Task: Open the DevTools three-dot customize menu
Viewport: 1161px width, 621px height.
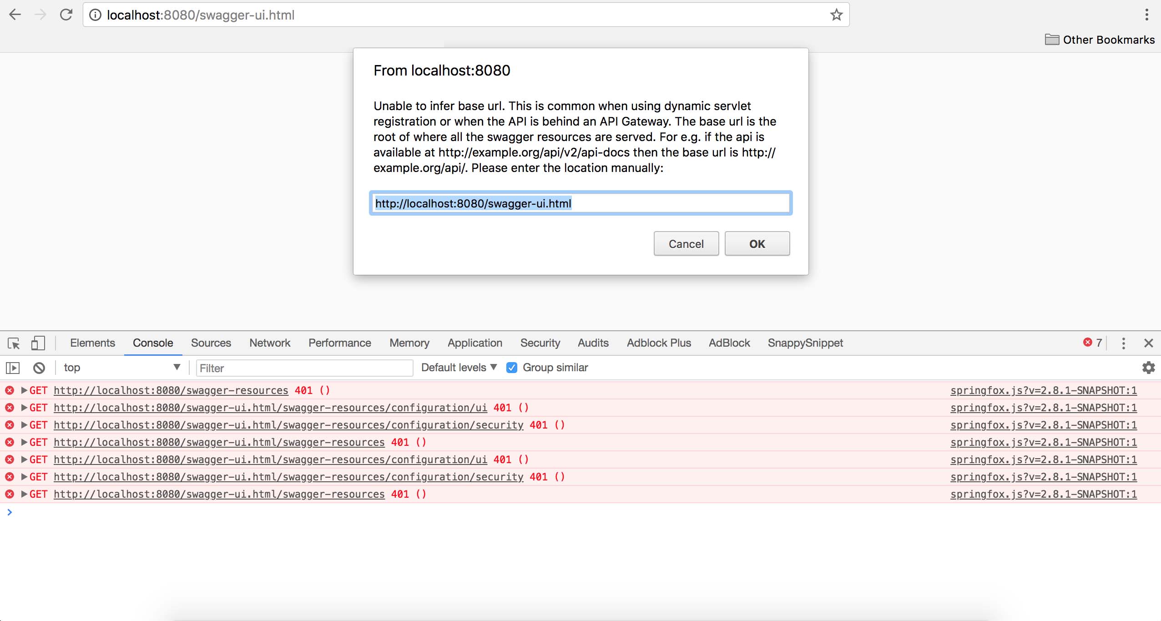Action: tap(1124, 343)
